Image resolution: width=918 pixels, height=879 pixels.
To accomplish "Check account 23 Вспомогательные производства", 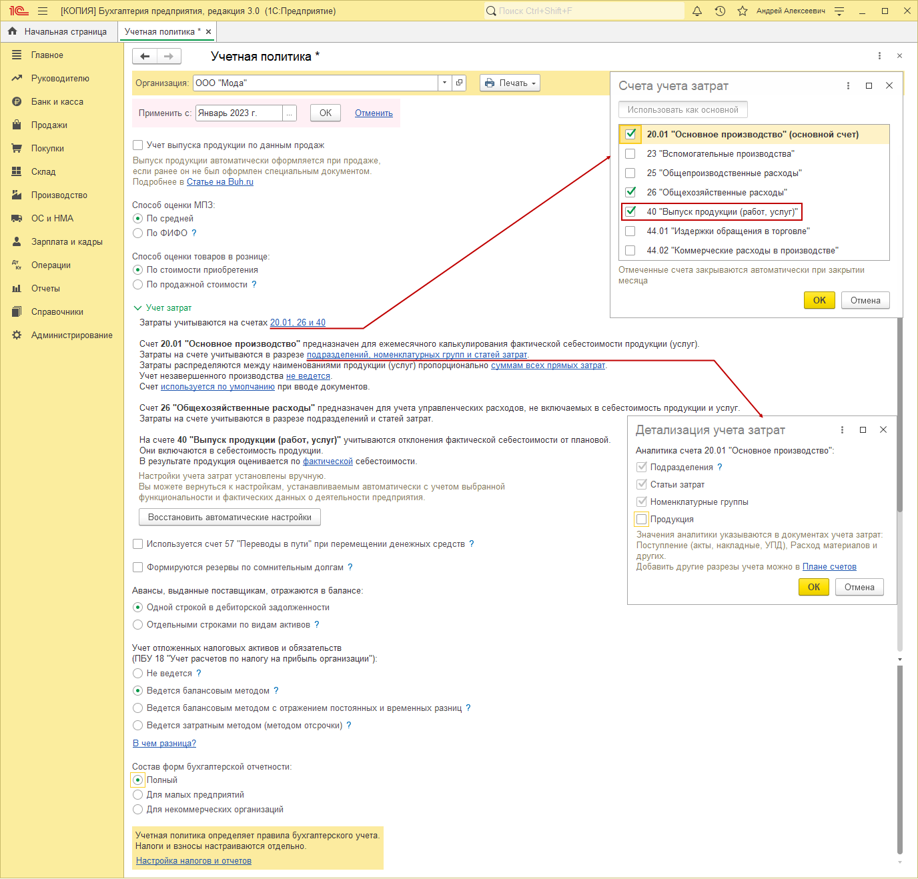I will click(x=630, y=153).
